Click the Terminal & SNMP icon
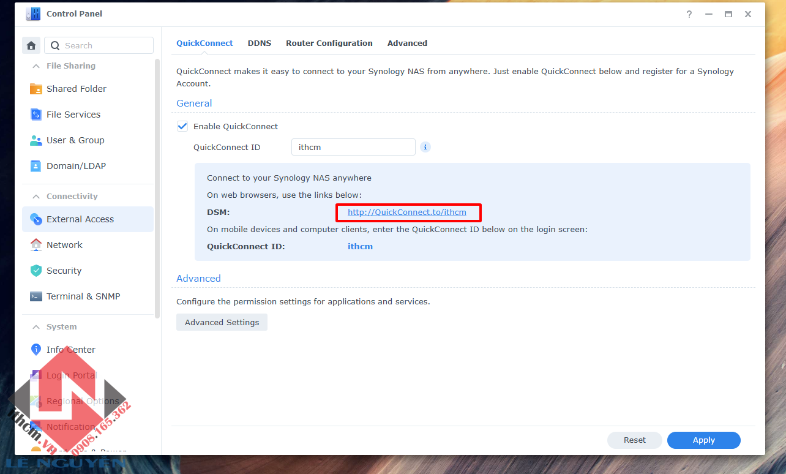This screenshot has height=474, width=786. tap(36, 296)
